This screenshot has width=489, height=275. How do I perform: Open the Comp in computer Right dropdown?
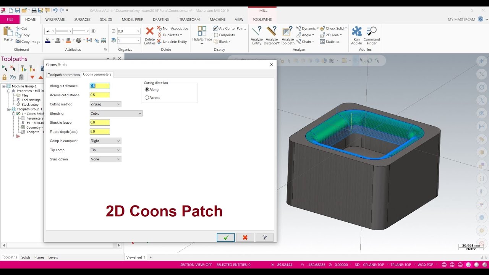point(105,141)
